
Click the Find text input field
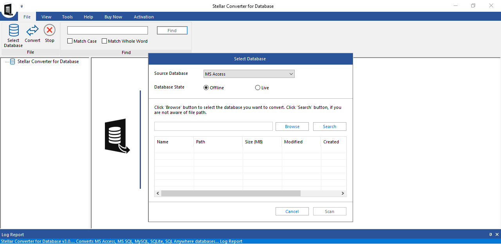tap(108, 31)
